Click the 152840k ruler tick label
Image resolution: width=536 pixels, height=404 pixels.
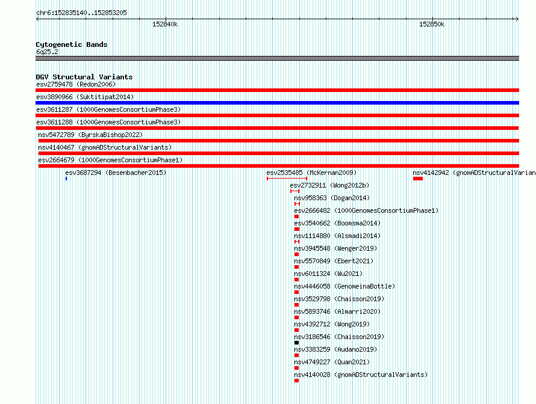click(165, 24)
